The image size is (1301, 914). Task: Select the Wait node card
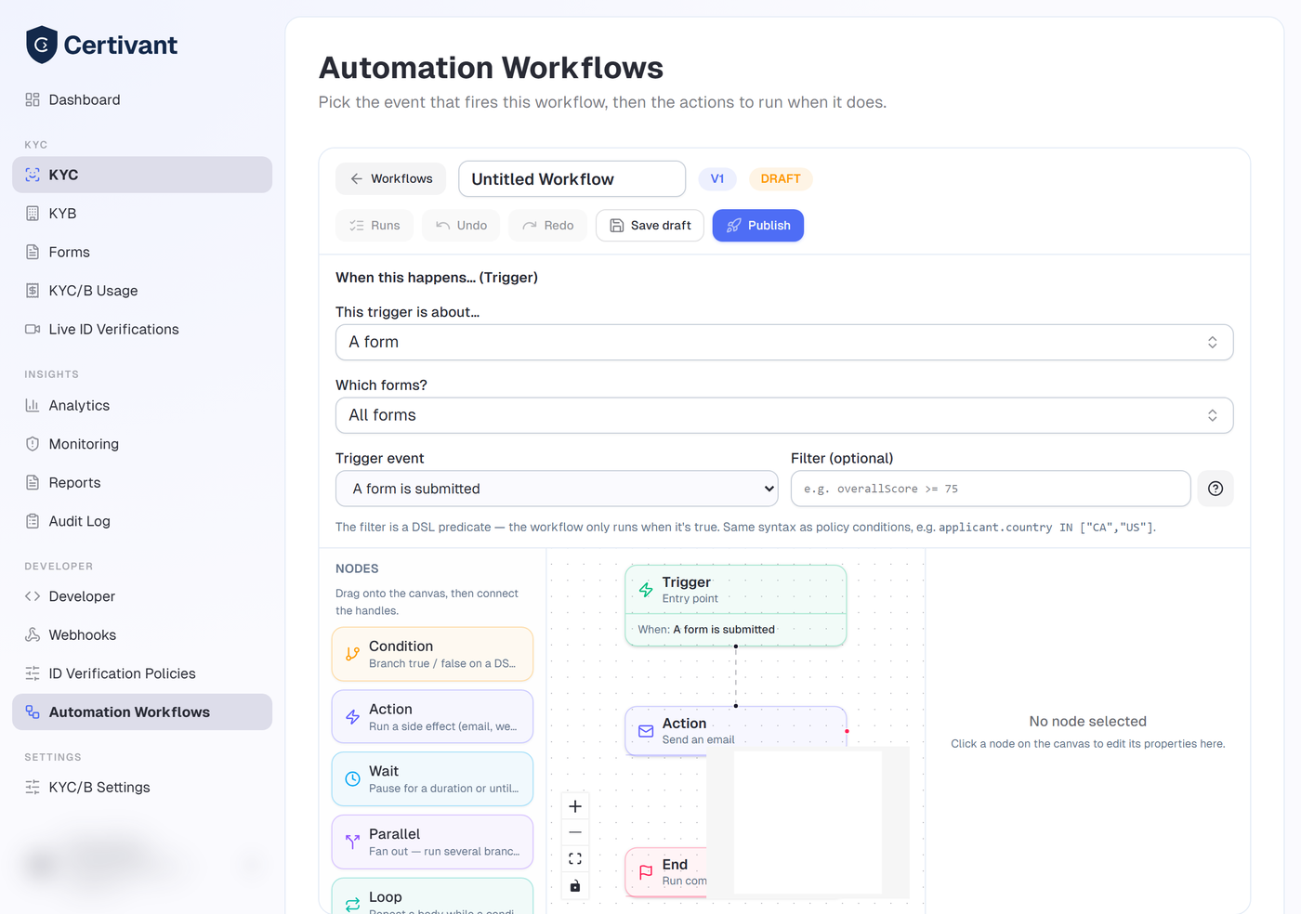[x=432, y=779]
